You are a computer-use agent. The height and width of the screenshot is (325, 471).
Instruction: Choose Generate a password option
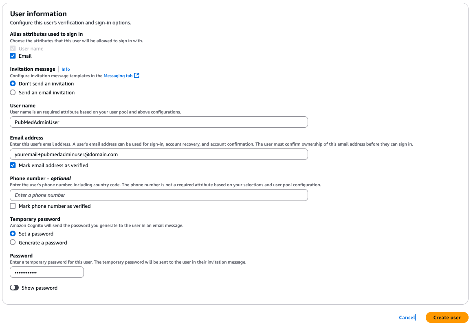click(x=13, y=242)
